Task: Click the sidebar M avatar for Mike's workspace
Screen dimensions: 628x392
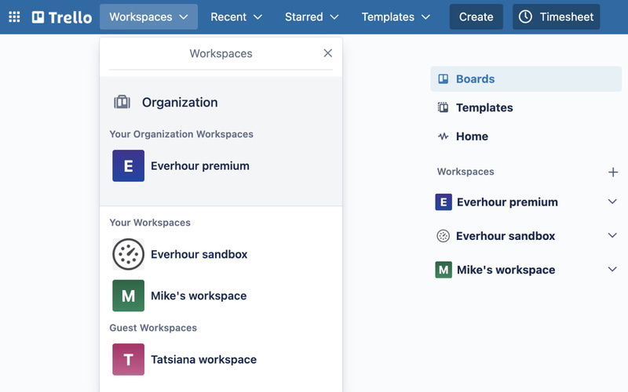Action: click(444, 270)
